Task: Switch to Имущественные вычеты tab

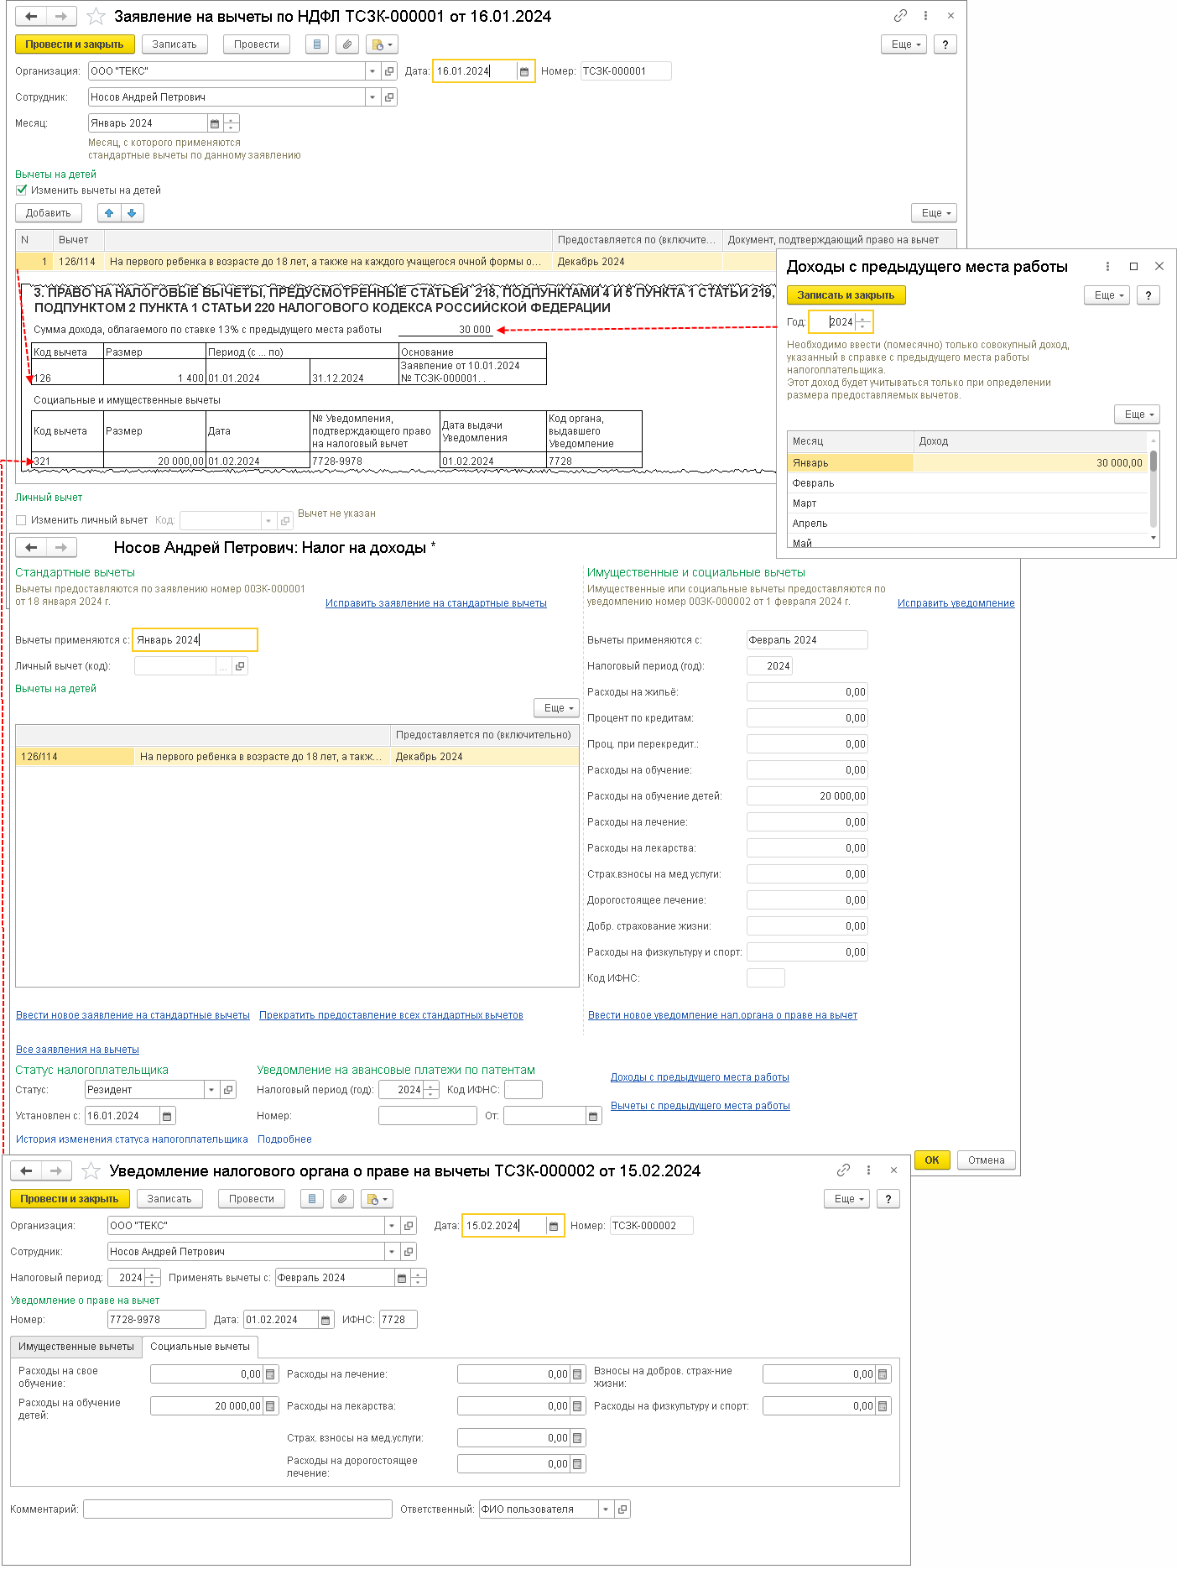Action: point(76,1347)
